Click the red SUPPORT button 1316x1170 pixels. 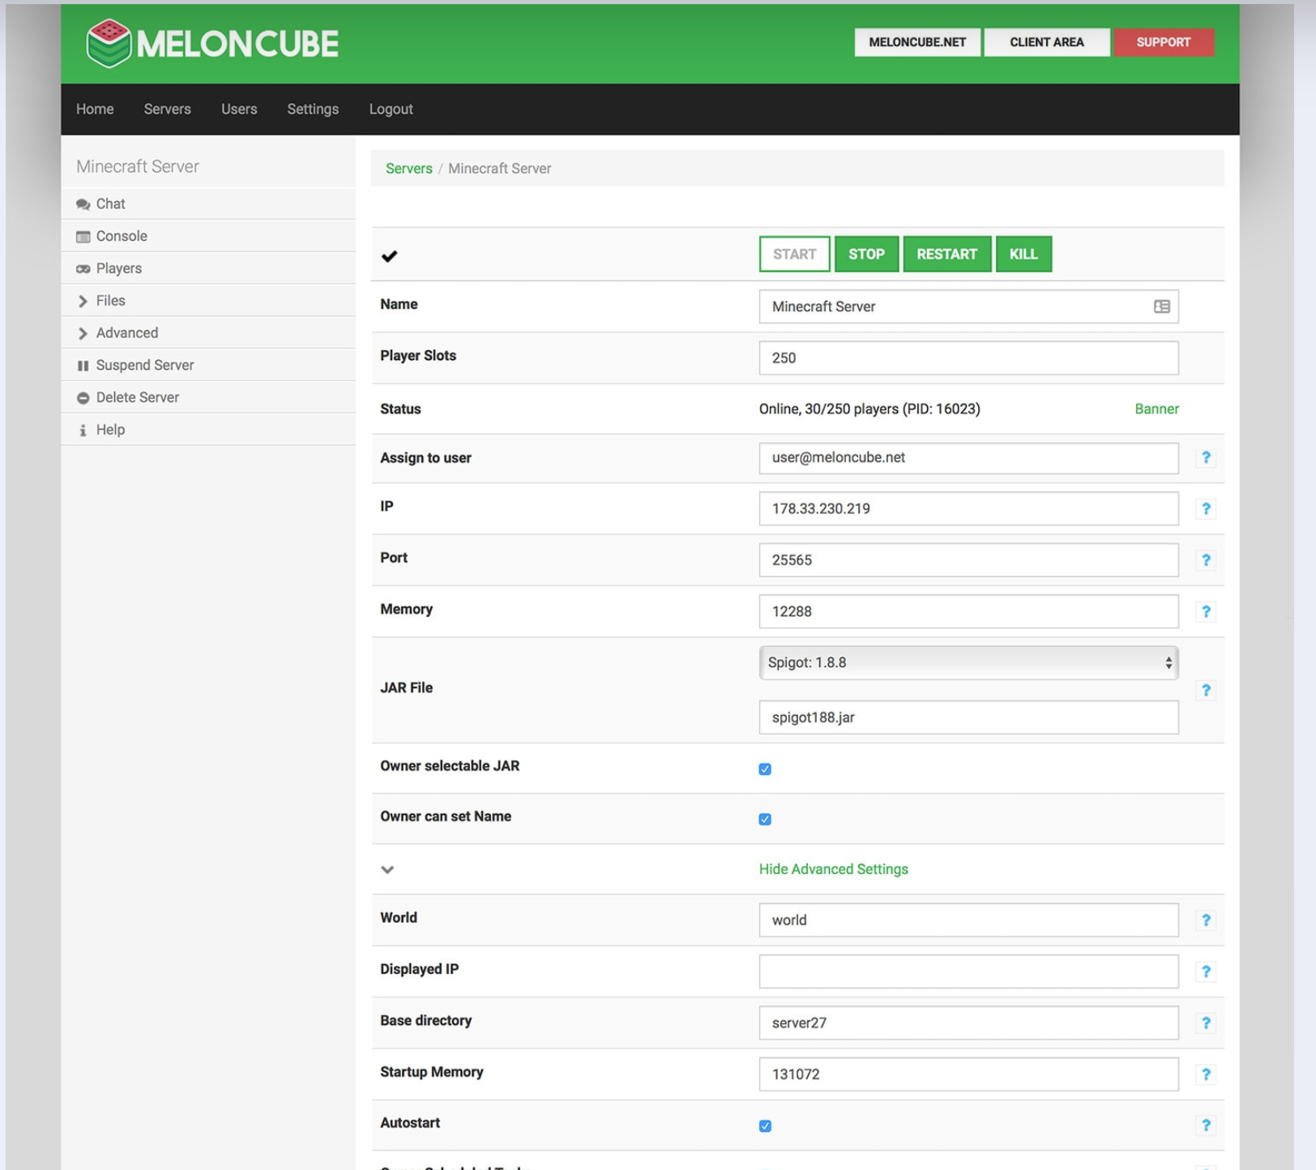pyautogui.click(x=1164, y=42)
